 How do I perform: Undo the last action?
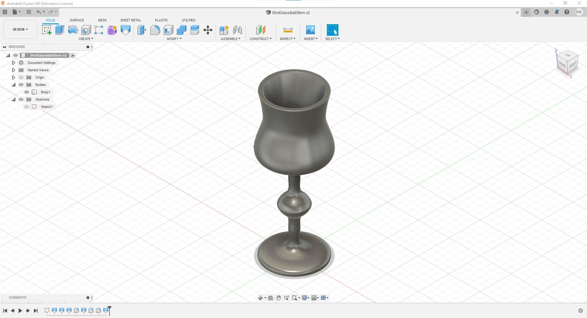39,12
